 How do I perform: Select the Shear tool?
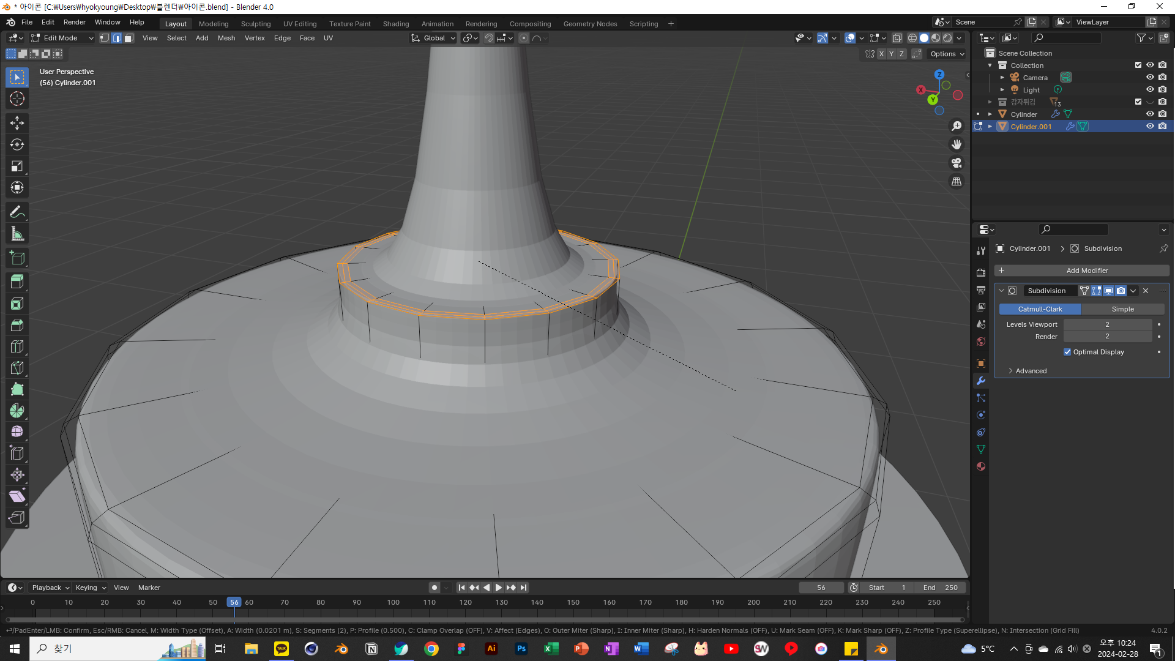click(x=17, y=496)
